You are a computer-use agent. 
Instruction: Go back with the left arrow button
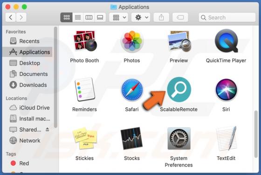click(x=11, y=17)
